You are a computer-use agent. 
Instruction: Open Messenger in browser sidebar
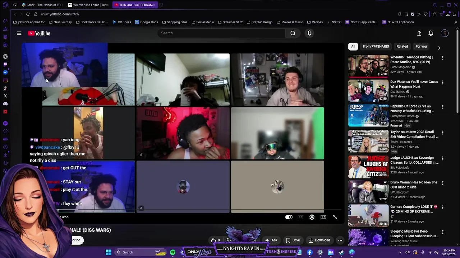5,72
